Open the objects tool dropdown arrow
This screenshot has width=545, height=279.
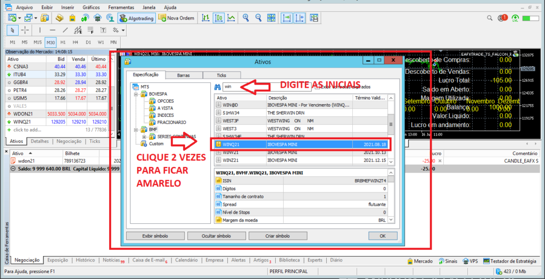click(123, 30)
